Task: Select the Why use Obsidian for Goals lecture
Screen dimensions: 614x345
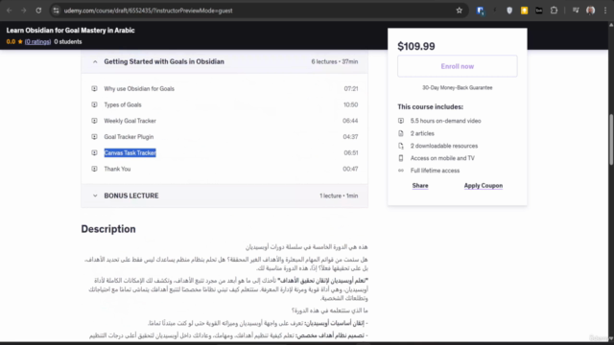Action: point(139,89)
